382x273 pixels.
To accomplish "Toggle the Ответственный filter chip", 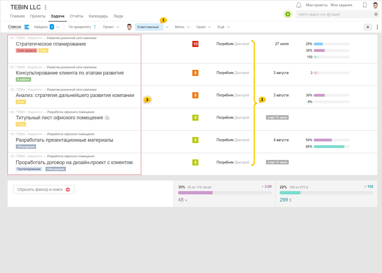I will pyautogui.click(x=148, y=27).
